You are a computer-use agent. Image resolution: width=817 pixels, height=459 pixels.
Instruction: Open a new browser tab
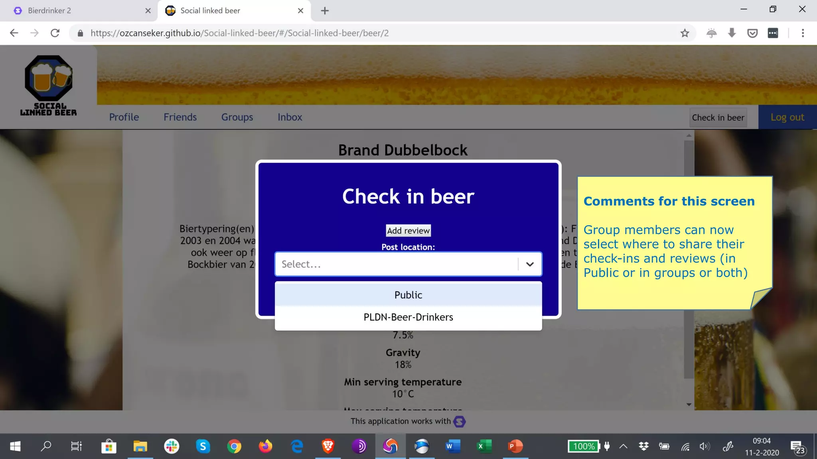click(325, 11)
